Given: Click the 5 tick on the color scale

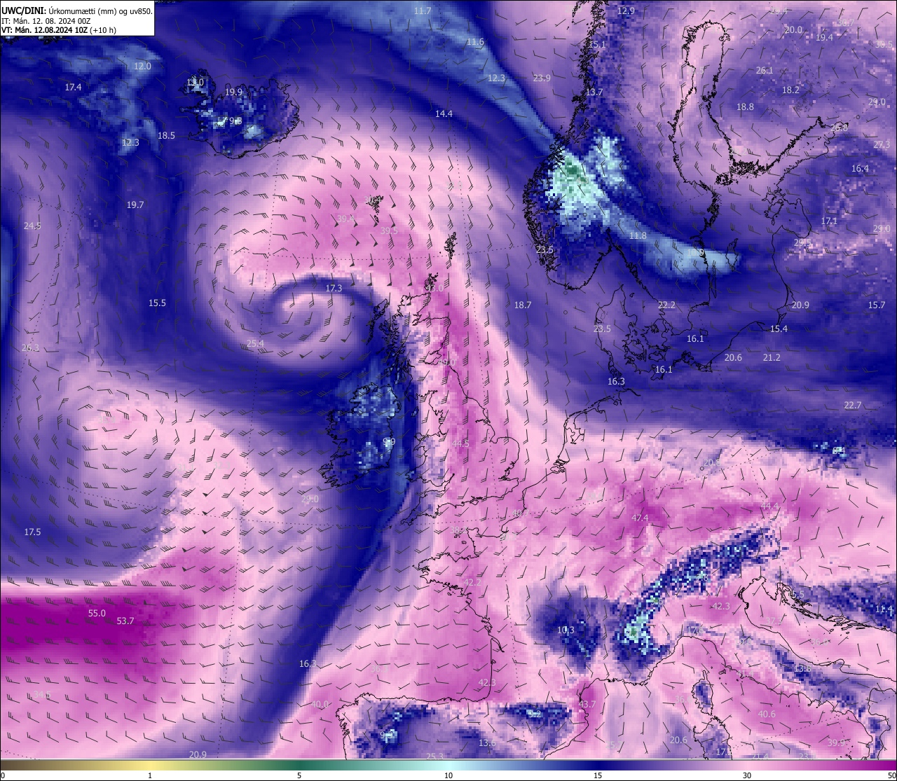Looking at the screenshot, I should [299, 775].
